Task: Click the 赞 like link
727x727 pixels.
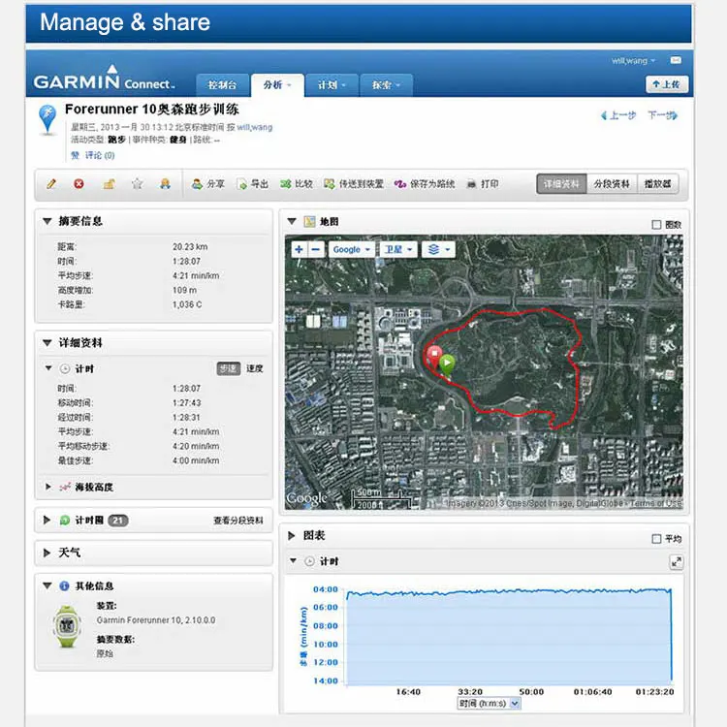Action: pos(75,155)
